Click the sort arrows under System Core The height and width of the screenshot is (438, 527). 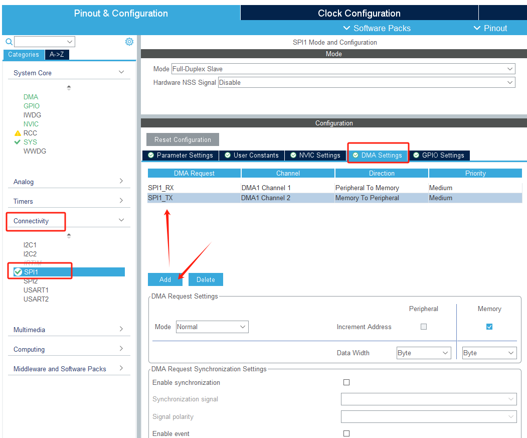69,88
